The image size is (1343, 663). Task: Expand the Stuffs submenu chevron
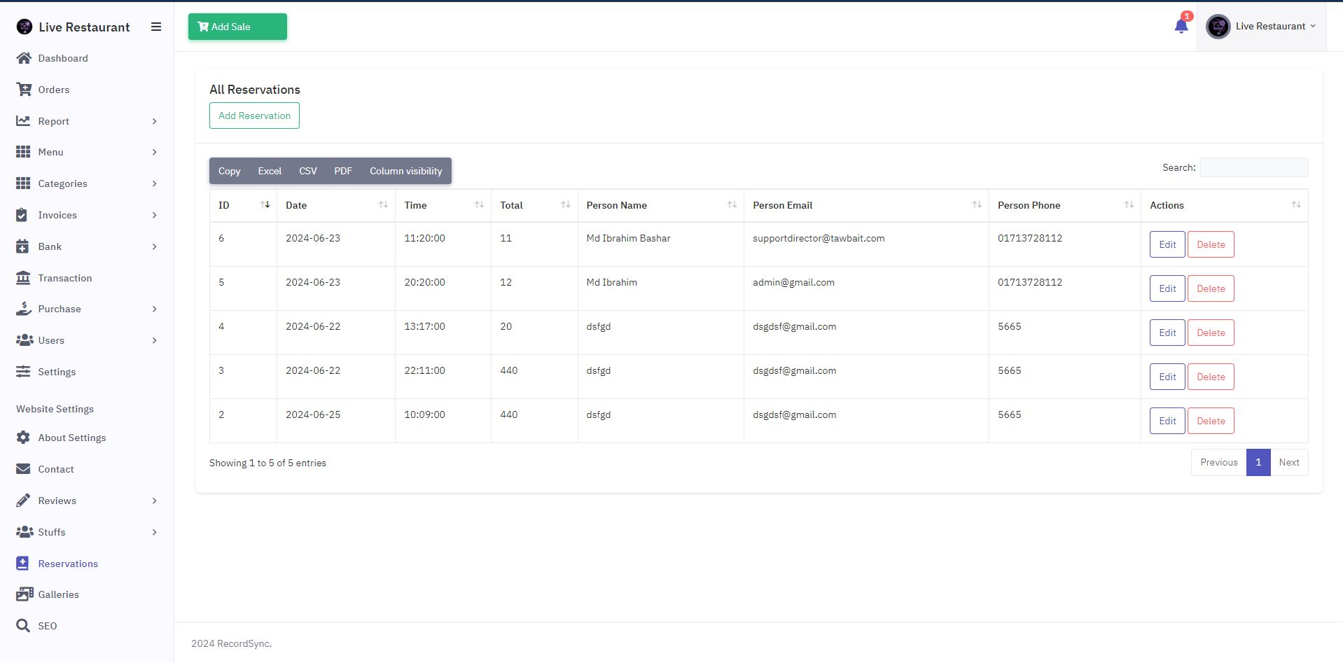tap(155, 532)
